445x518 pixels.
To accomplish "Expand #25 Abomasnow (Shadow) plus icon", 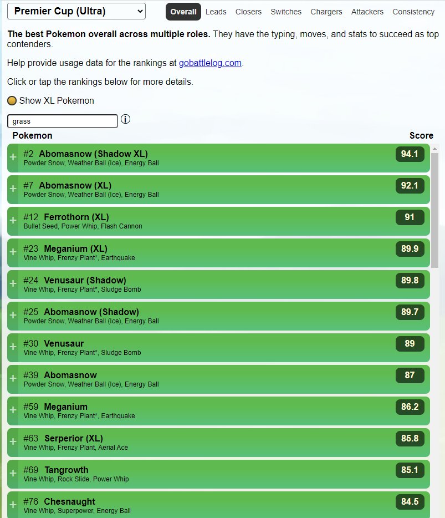I will (13, 315).
